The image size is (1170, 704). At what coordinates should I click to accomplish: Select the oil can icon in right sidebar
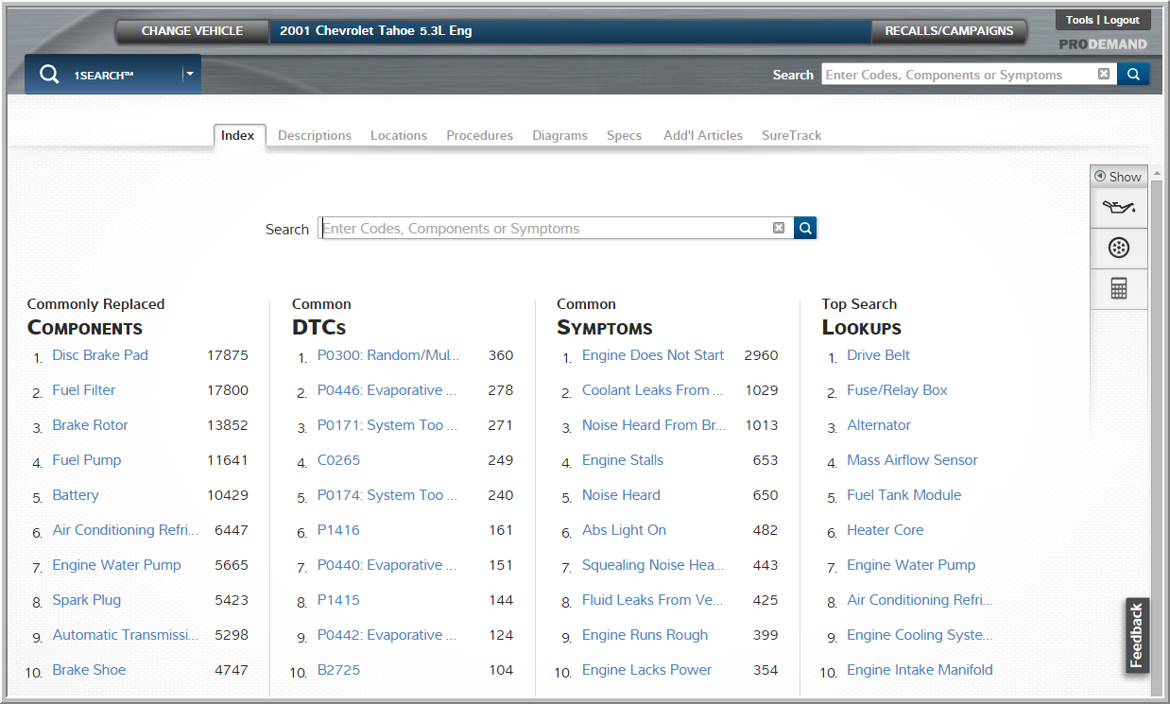pos(1118,206)
